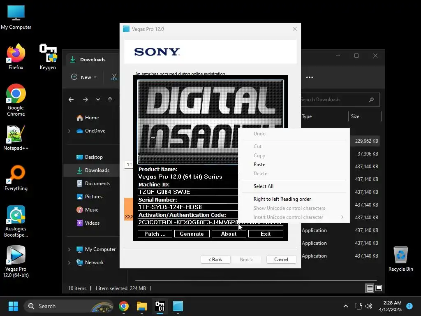421x316 pixels.
Task: Click the Generate button in keygen
Action: tap(192, 234)
